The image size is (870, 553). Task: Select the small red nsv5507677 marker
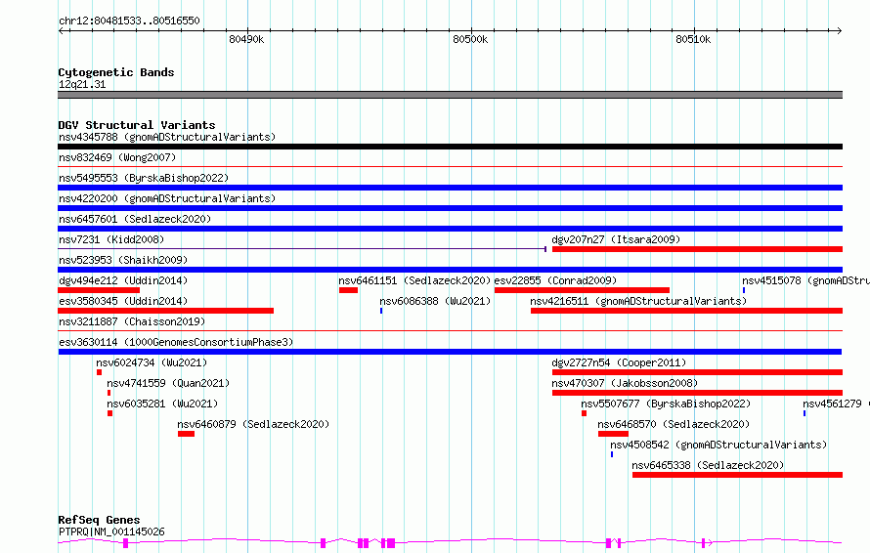pyautogui.click(x=585, y=414)
